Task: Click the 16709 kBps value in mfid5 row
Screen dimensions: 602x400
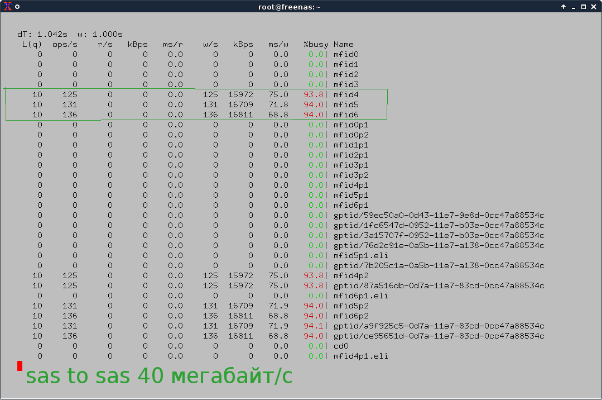Action: click(240, 104)
